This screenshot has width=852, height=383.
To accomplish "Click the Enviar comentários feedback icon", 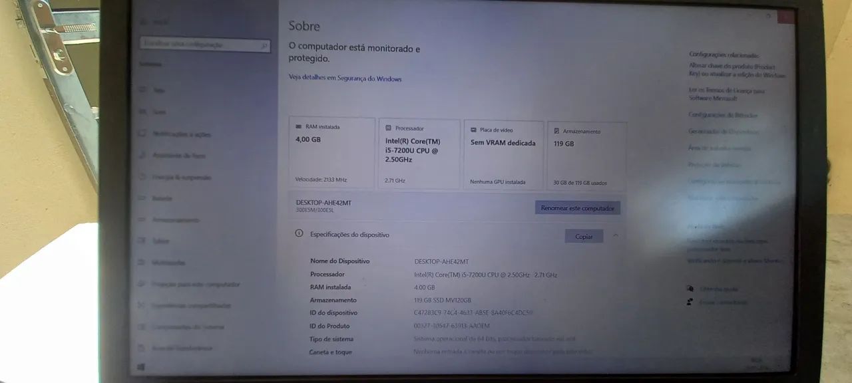I will click(x=690, y=302).
